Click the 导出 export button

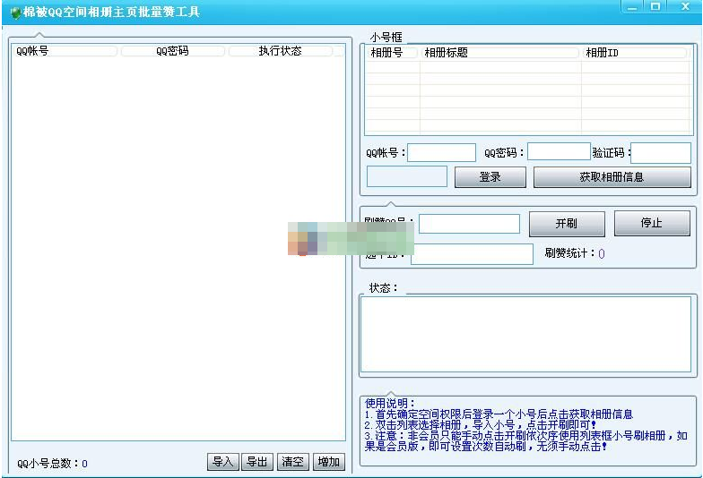point(257,462)
